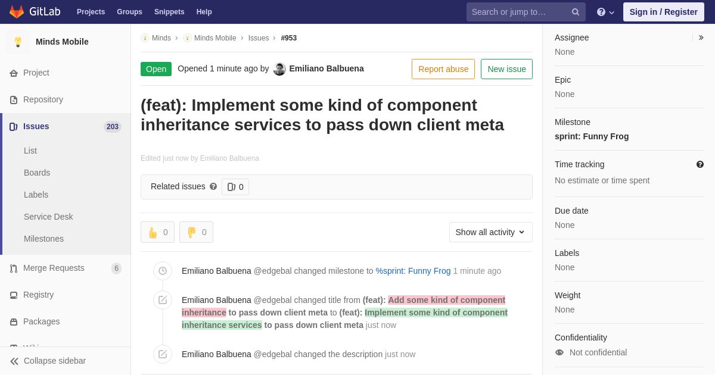Click the Packages icon
The height and width of the screenshot is (375, 715).
pyautogui.click(x=14, y=322)
